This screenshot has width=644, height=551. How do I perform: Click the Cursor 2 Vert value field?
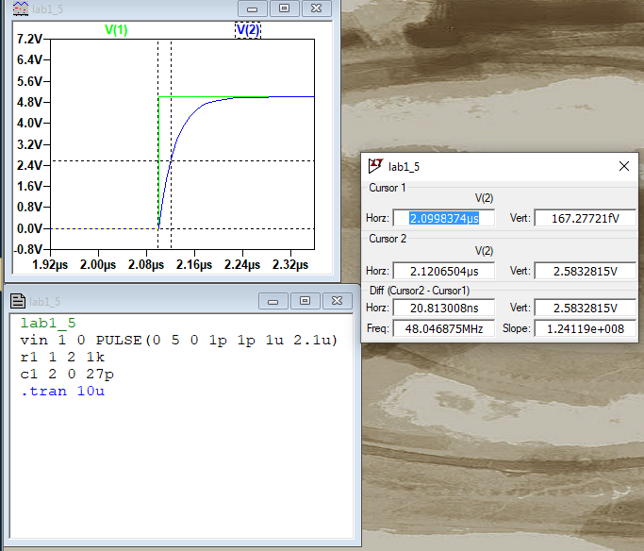(585, 270)
